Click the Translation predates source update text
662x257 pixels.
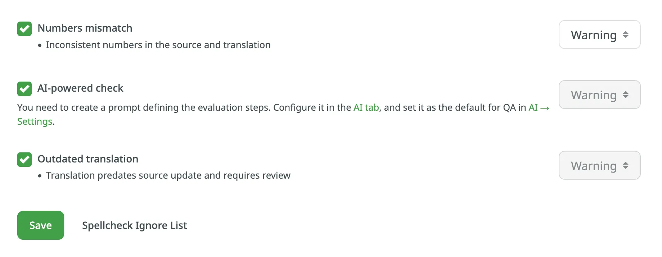[168, 175]
